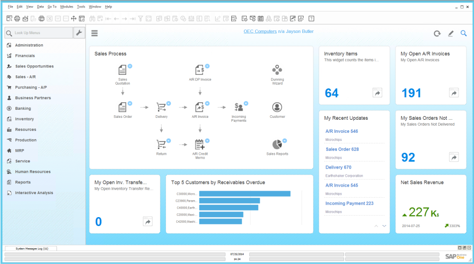The height and width of the screenshot is (264, 474).
Task: Click the filter funnel toolbar icon
Action: pos(140,19)
